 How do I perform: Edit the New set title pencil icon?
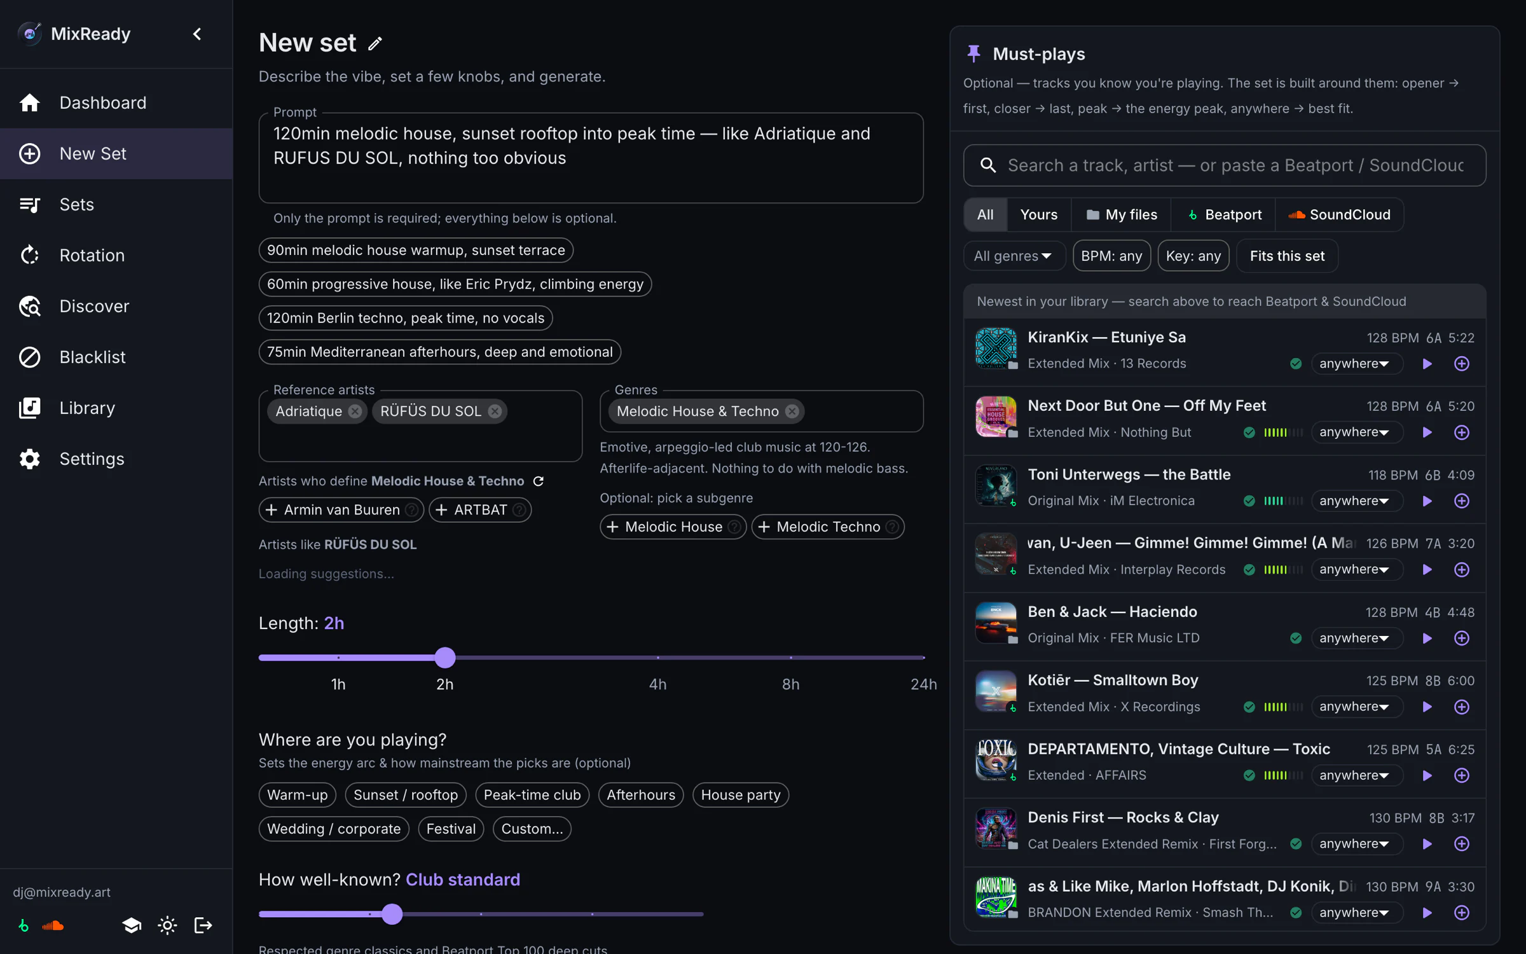(x=375, y=43)
